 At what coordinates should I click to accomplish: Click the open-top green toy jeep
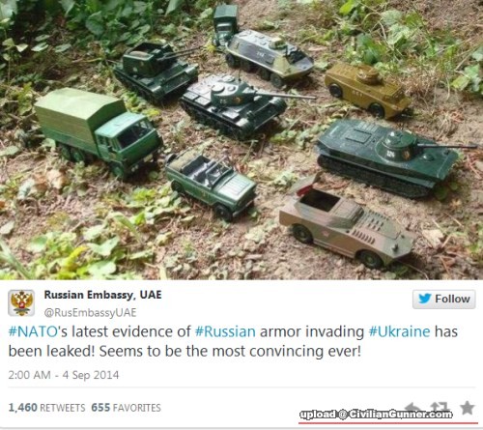click(x=211, y=184)
